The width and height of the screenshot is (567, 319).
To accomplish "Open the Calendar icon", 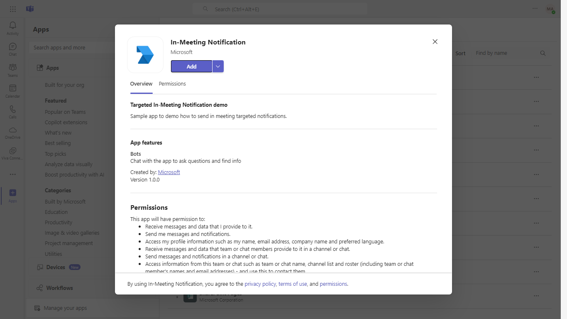I will click(x=12, y=88).
